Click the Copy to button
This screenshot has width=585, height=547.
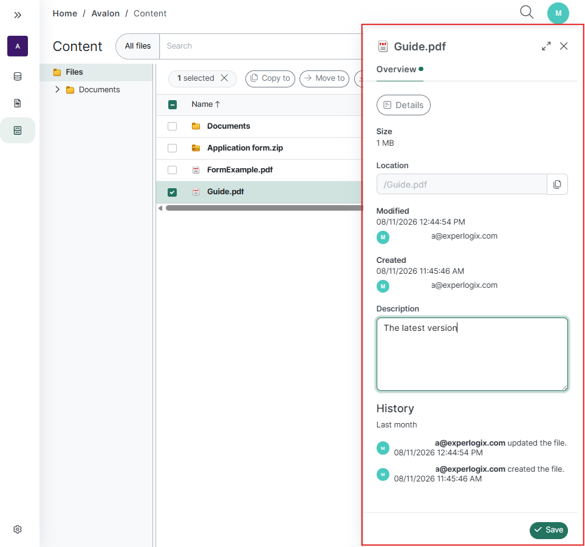click(x=270, y=78)
